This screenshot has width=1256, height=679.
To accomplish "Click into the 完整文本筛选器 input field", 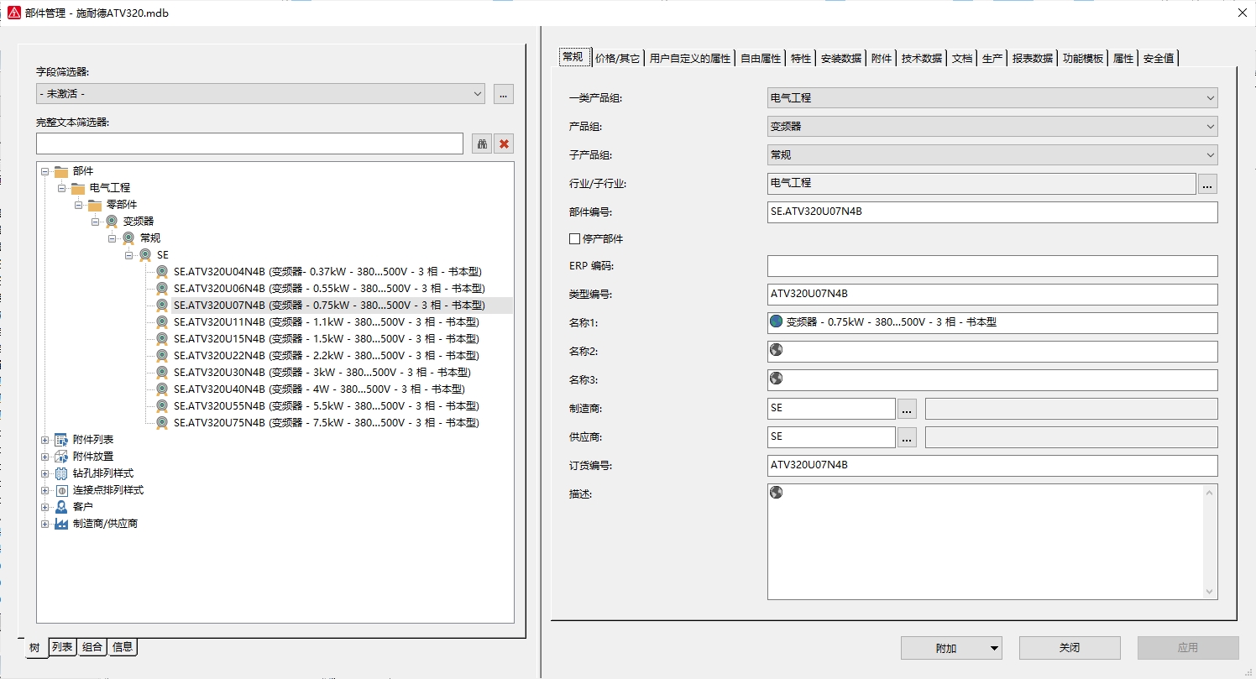I will click(249, 144).
